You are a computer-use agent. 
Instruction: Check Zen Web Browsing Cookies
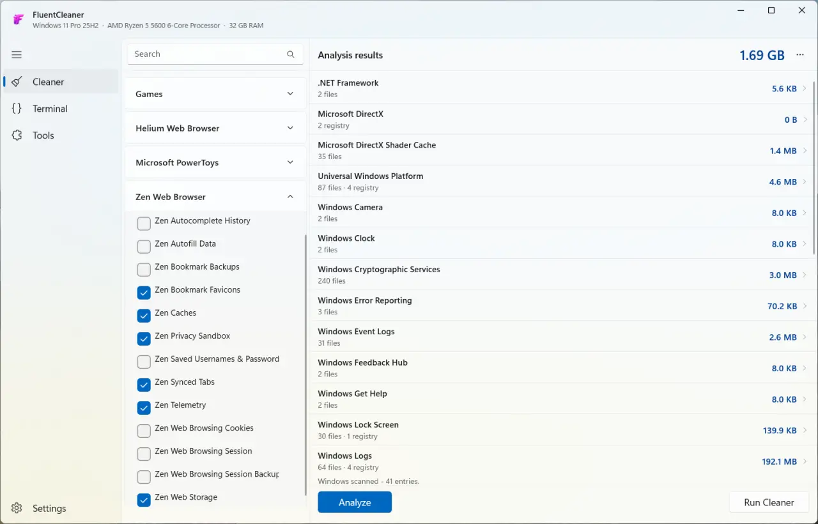tap(144, 431)
